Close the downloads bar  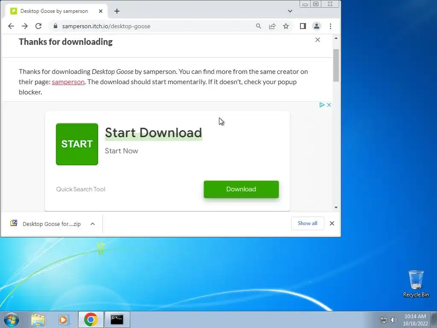click(332, 223)
